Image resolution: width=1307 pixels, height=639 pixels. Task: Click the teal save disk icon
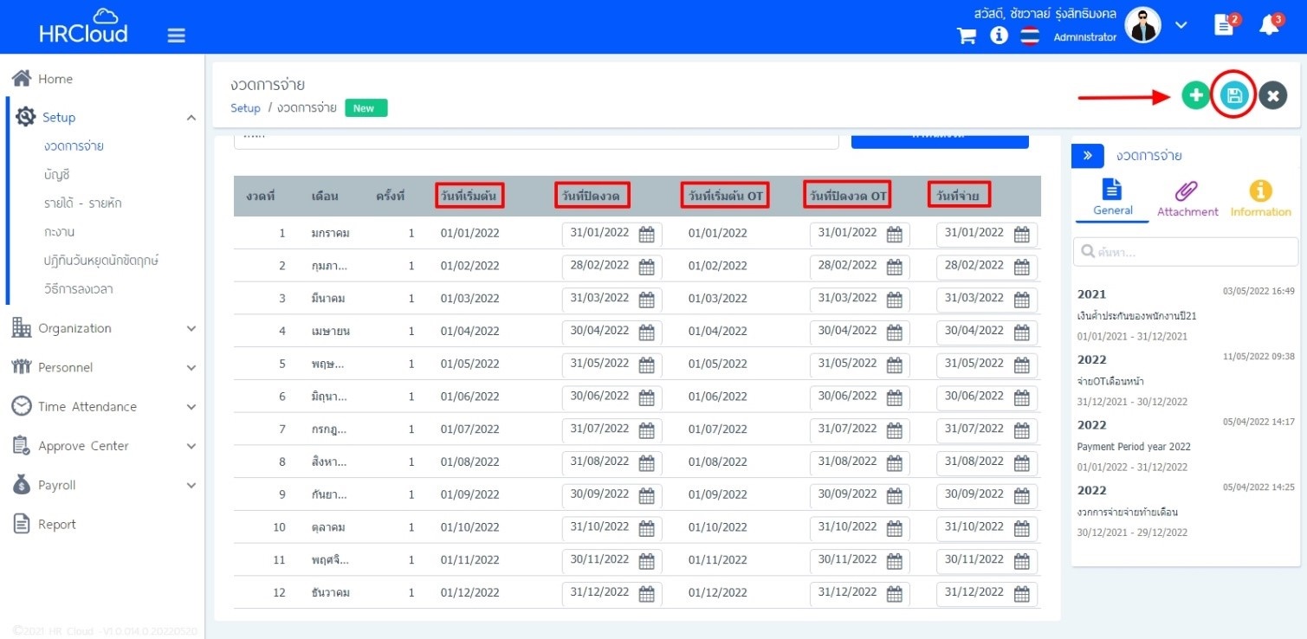[x=1234, y=95]
